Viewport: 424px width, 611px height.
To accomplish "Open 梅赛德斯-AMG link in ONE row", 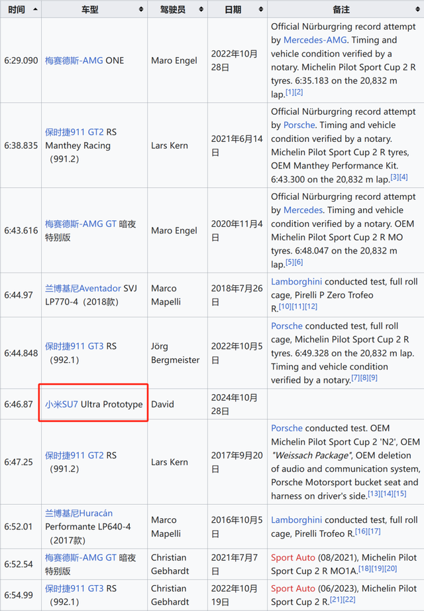I will pyautogui.click(x=74, y=60).
